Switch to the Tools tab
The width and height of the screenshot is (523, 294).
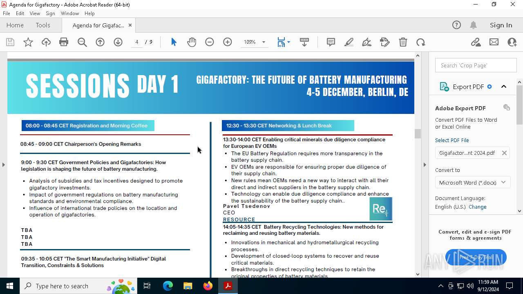tap(43, 25)
